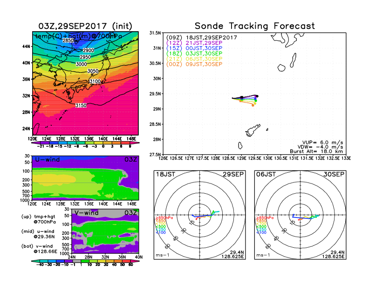369x285 pixels.
Task: Choose the blue 15Z 00JST legend entry
Action: click(195, 48)
